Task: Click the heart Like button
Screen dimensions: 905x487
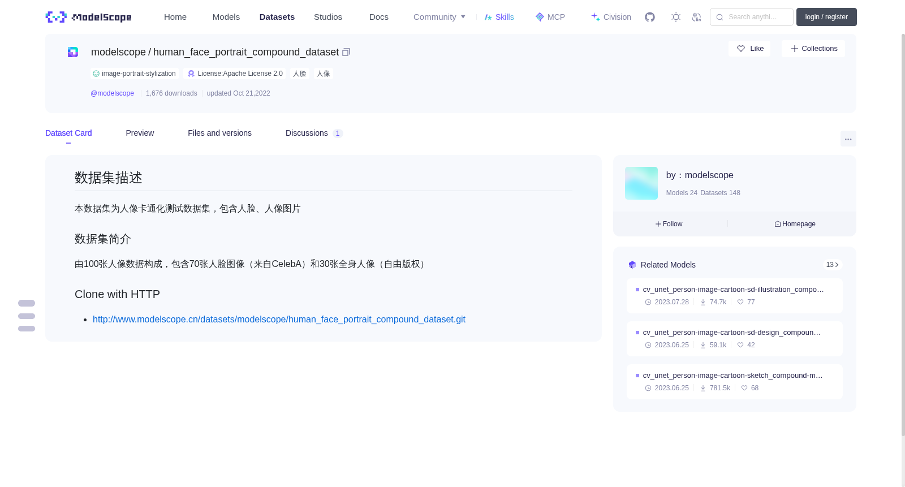Action: (750, 49)
